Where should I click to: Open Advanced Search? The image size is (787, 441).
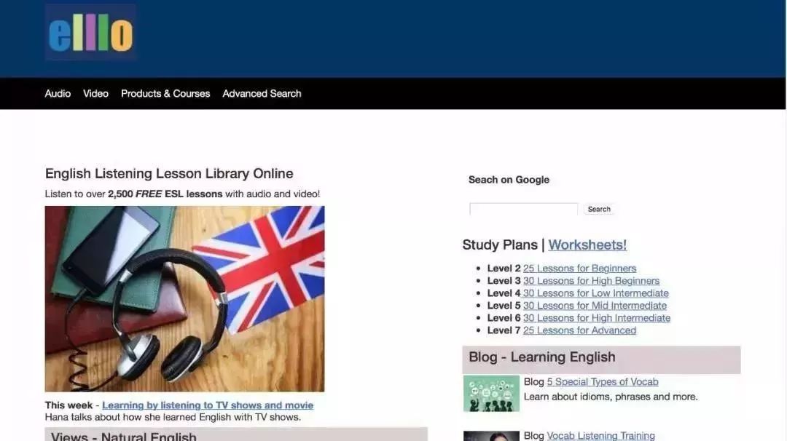click(x=262, y=93)
